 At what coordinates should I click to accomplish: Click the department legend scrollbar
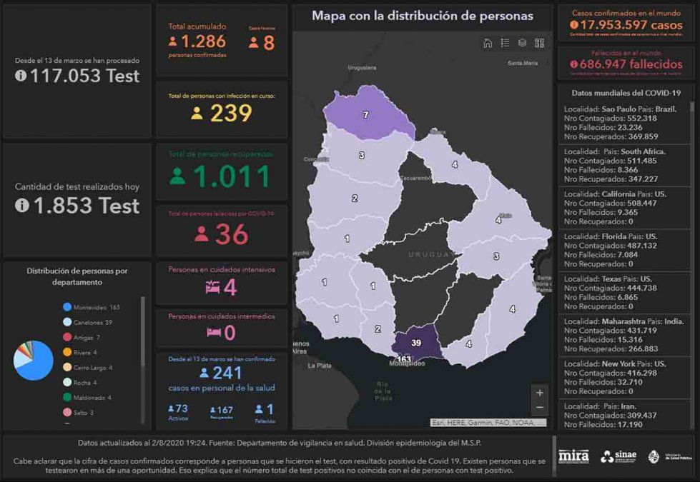(x=142, y=336)
